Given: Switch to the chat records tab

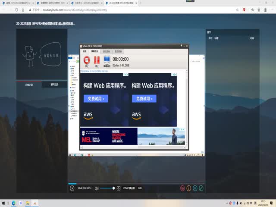Looking at the screenshot, I should [54, 85].
